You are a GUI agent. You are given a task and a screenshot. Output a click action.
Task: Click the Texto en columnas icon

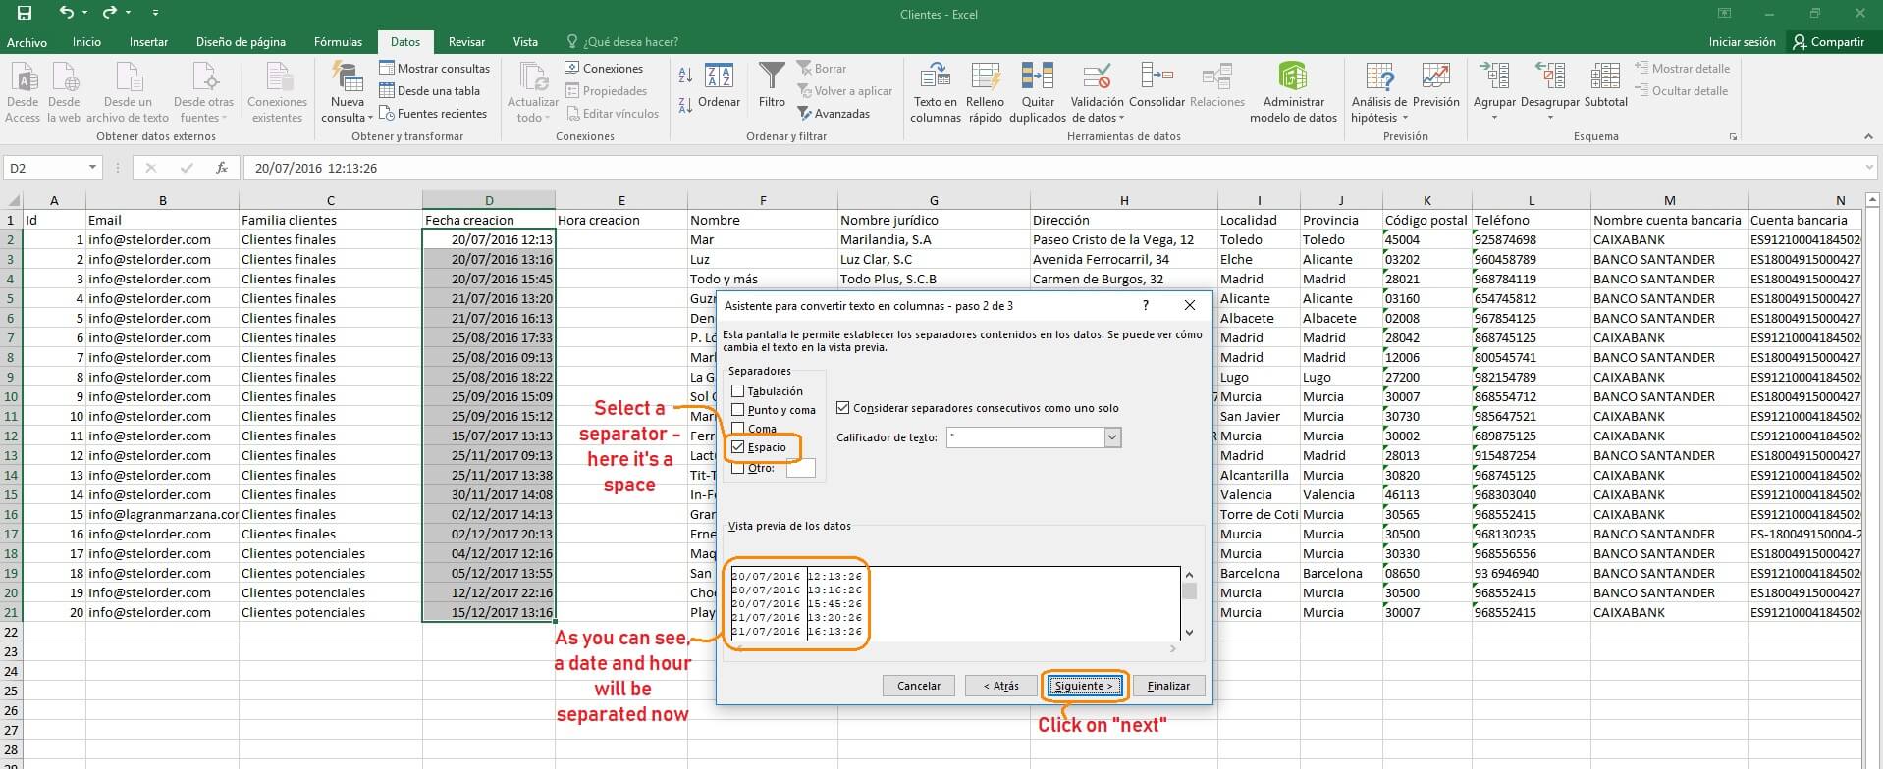point(935,77)
